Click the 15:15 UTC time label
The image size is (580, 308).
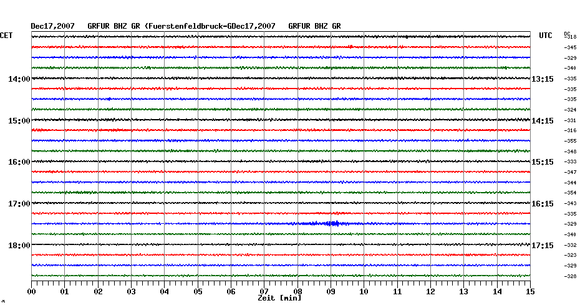(x=543, y=162)
